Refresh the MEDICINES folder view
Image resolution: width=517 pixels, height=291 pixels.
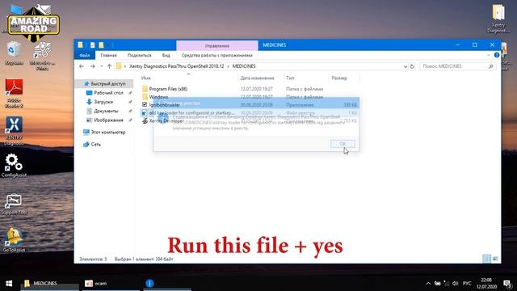(x=412, y=66)
